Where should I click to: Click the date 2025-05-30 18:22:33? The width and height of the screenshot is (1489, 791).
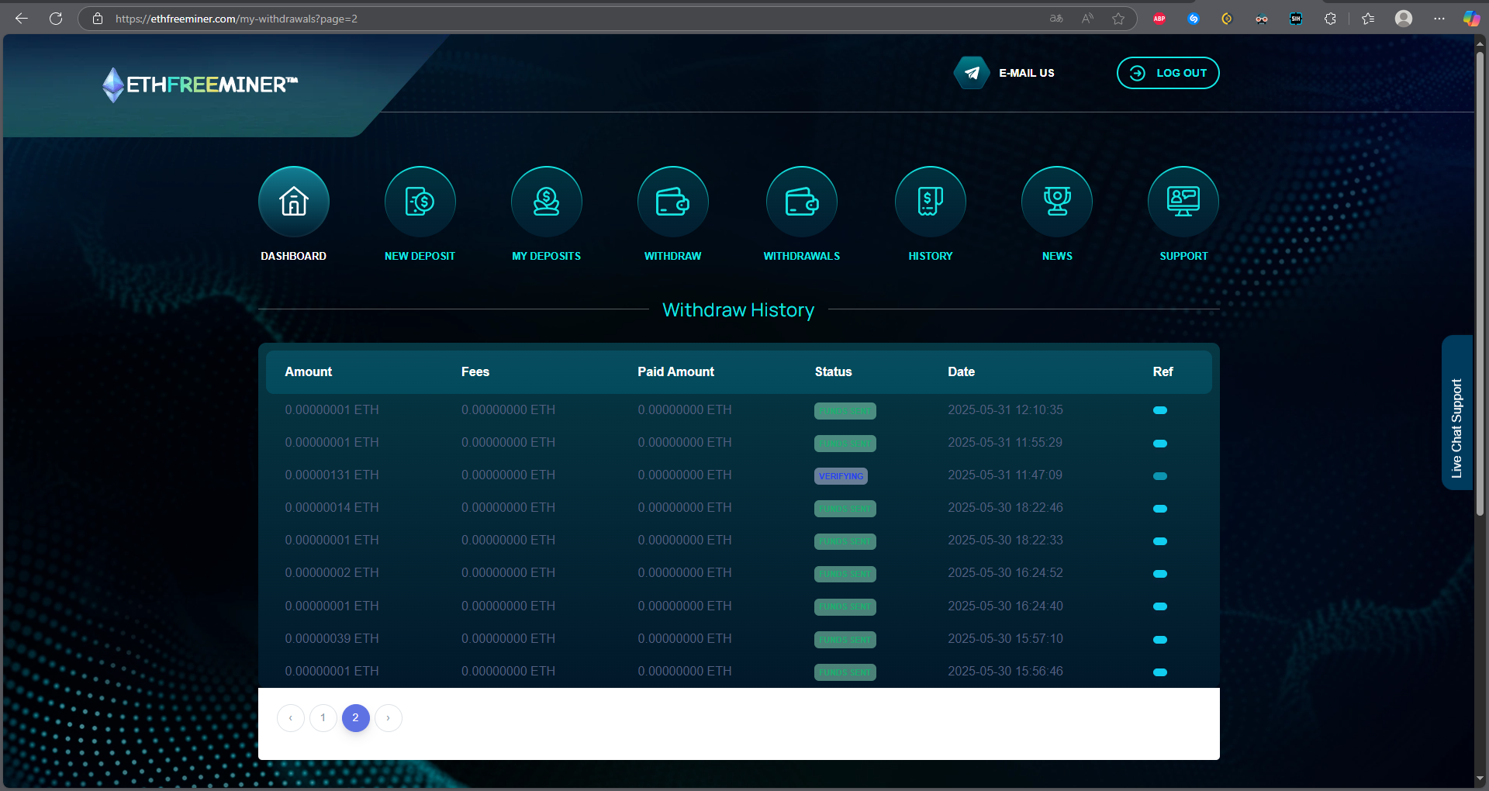1005,540
